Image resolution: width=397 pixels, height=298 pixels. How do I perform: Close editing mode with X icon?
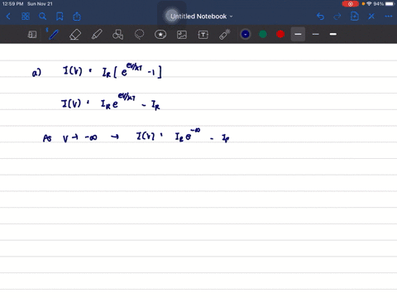371,17
